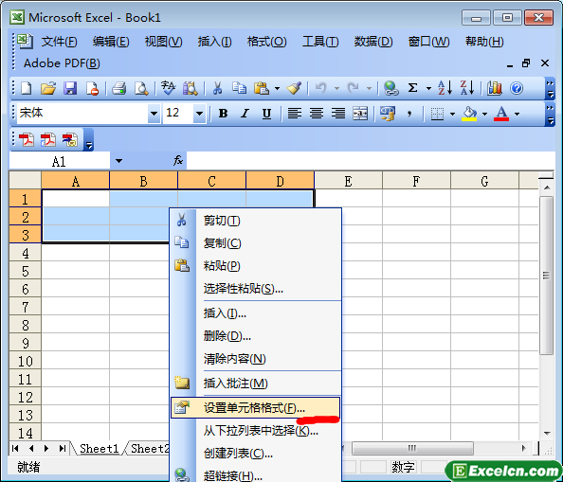Click the Name Box showing A1

(60, 161)
